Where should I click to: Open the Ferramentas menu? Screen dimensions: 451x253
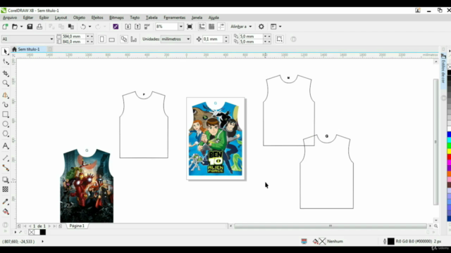click(174, 18)
